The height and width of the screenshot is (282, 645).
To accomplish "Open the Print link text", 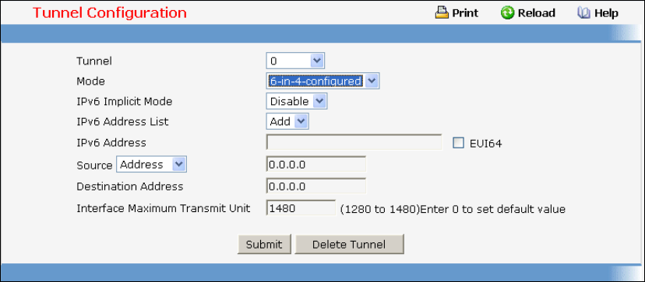I will click(465, 13).
